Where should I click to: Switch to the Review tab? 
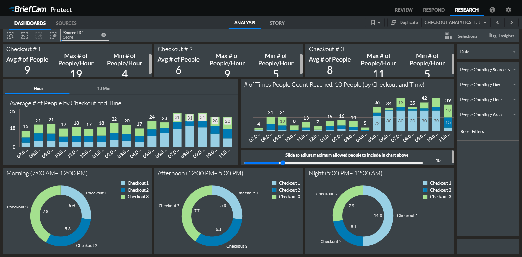coord(404,10)
